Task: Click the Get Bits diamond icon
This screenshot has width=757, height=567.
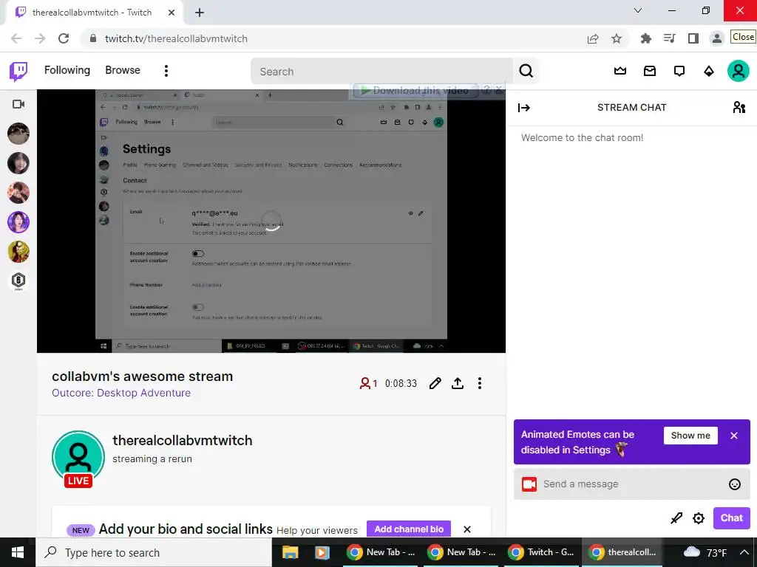Action: (709, 72)
